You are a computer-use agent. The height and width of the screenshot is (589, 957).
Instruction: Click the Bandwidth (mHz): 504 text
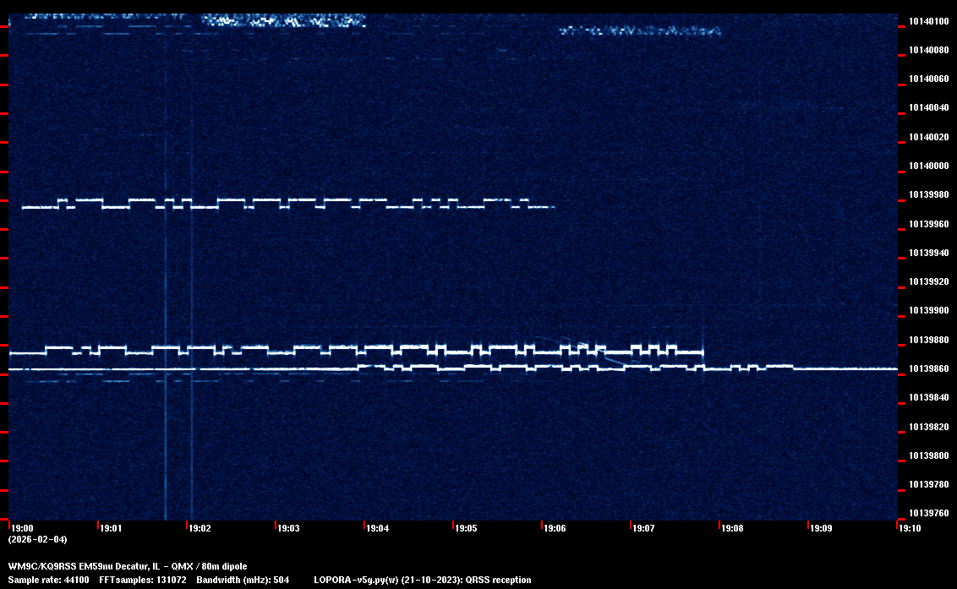pyautogui.click(x=243, y=580)
